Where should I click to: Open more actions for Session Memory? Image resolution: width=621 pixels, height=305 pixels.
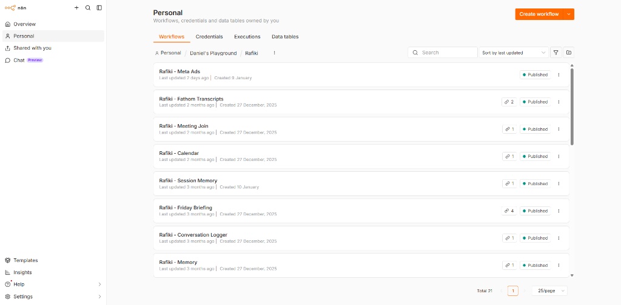point(559,184)
